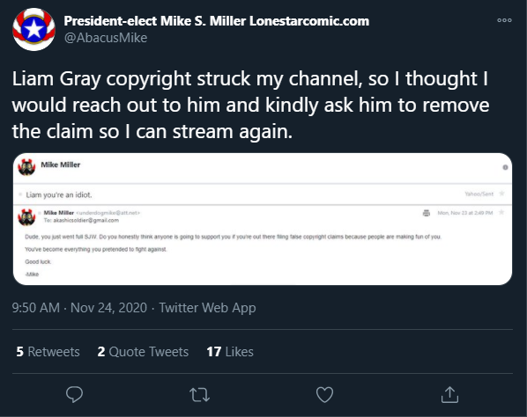Enlarge the attached email screenshot
527x417 pixels.
point(263,219)
